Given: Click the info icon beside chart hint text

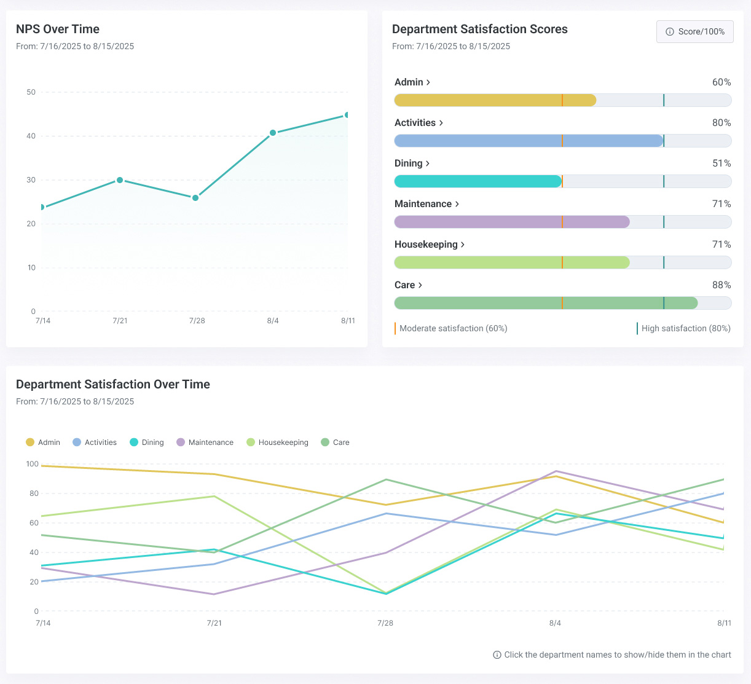Looking at the screenshot, I should (497, 655).
